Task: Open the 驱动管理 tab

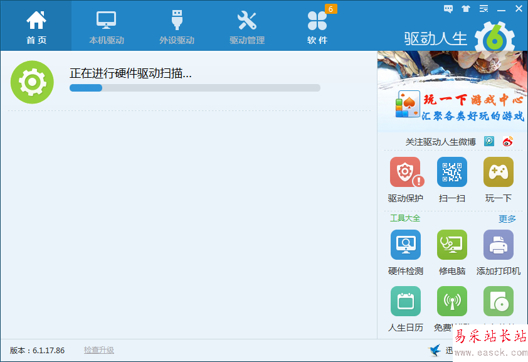Action: (x=247, y=27)
